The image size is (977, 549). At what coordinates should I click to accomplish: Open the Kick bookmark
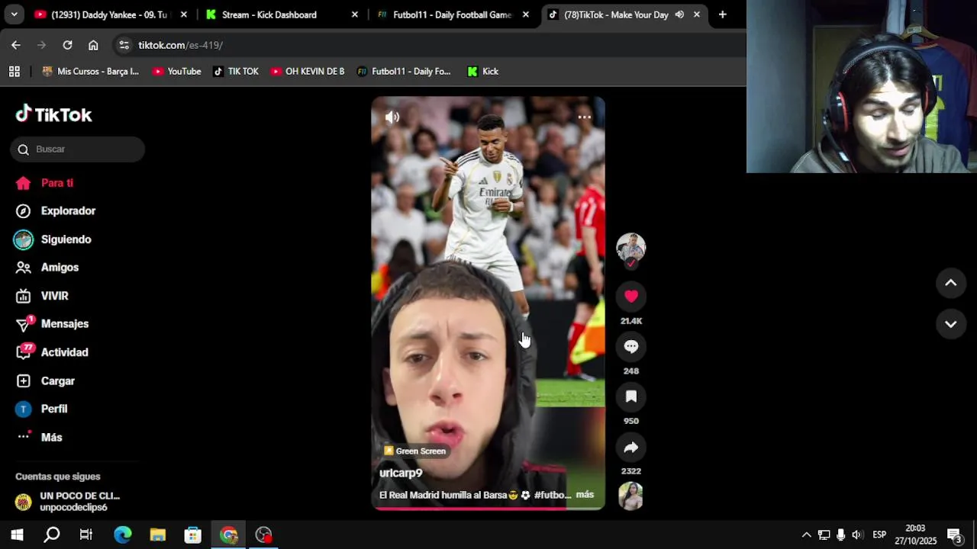point(483,72)
